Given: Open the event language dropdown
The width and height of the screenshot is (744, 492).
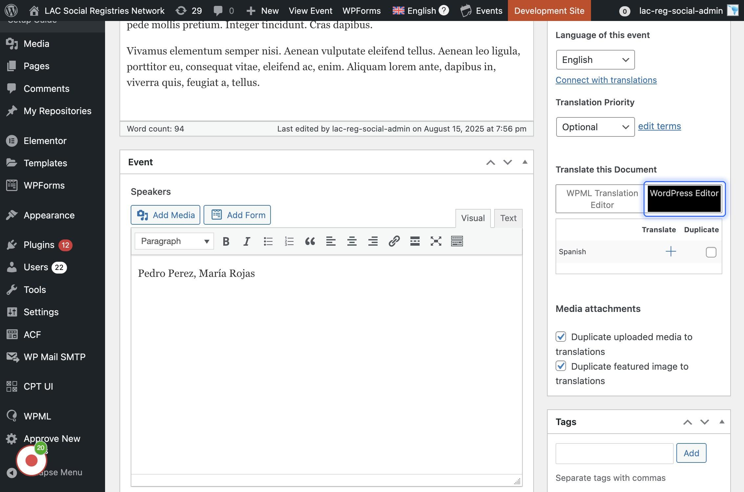Looking at the screenshot, I should 595,60.
